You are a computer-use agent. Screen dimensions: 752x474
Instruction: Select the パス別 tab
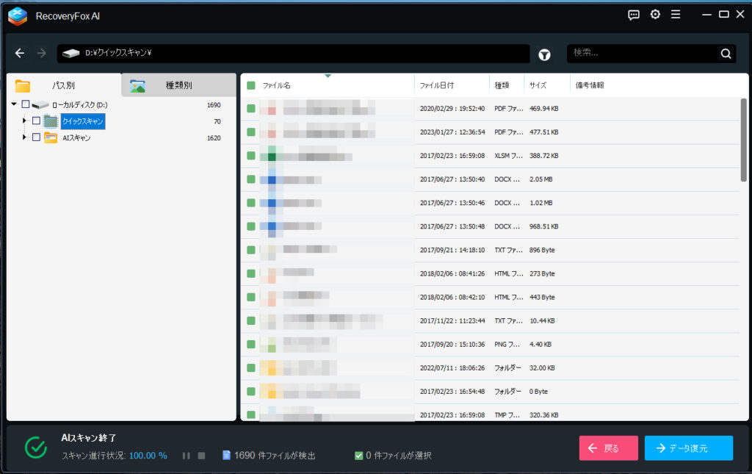pyautogui.click(x=63, y=85)
